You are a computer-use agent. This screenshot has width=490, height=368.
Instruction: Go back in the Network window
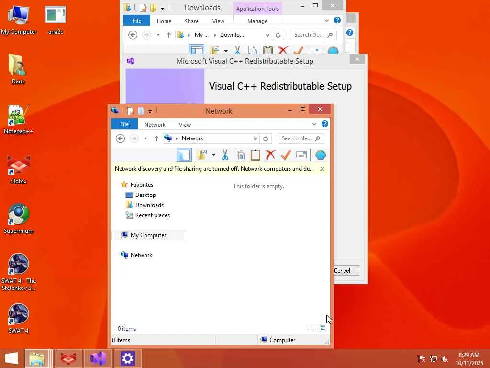click(x=120, y=138)
